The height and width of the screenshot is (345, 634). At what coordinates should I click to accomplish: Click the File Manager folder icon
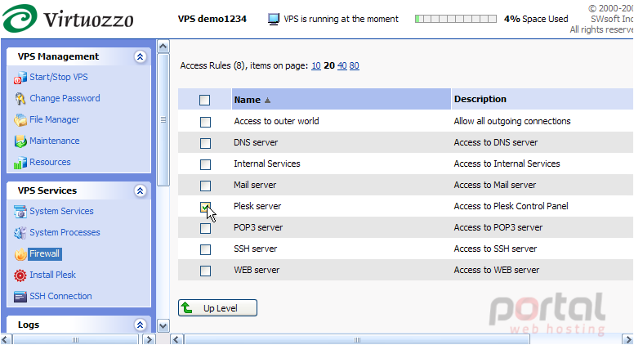pos(20,120)
